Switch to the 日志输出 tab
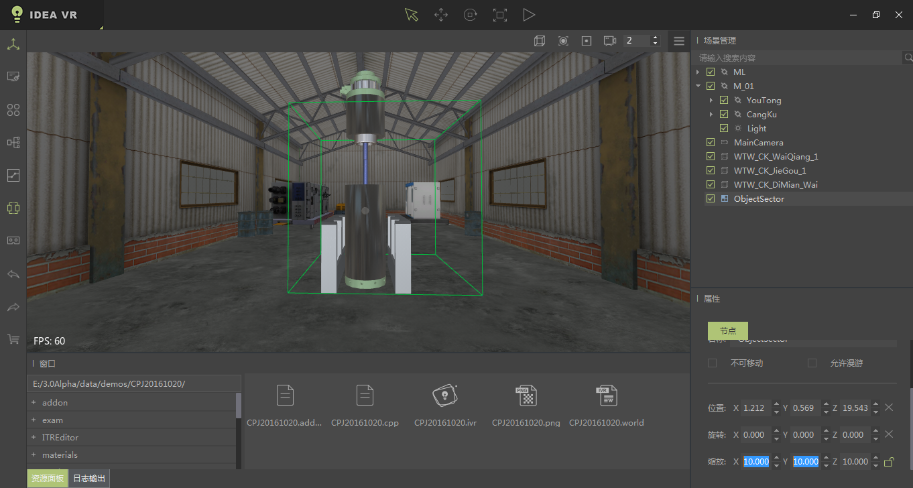 pos(89,478)
